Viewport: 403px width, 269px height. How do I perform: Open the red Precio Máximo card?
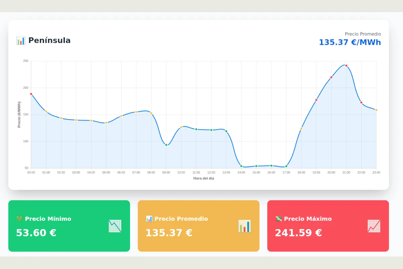328,226
